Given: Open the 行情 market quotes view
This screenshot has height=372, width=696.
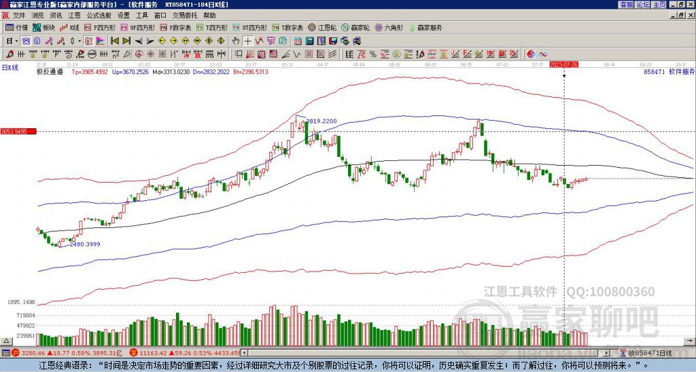Looking at the screenshot, I should 16,28.
